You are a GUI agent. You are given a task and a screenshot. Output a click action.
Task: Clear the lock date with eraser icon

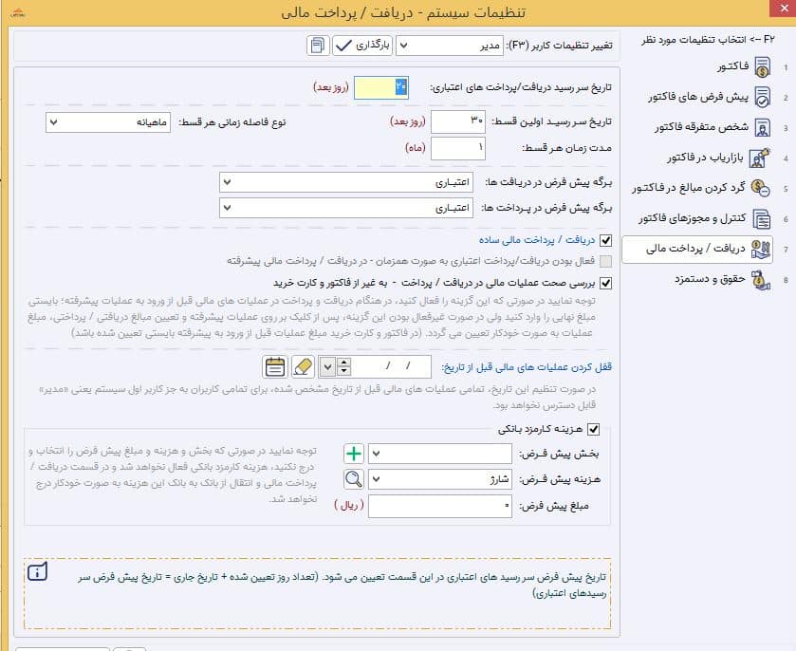tap(303, 366)
